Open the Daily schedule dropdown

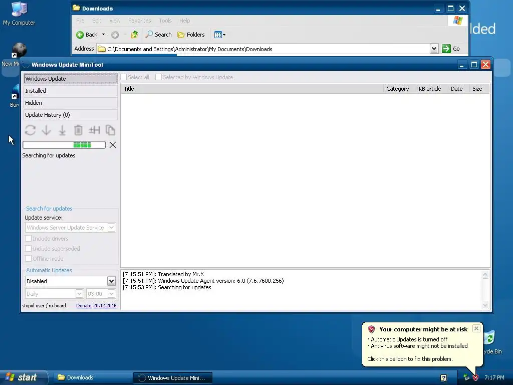[x=79, y=294]
